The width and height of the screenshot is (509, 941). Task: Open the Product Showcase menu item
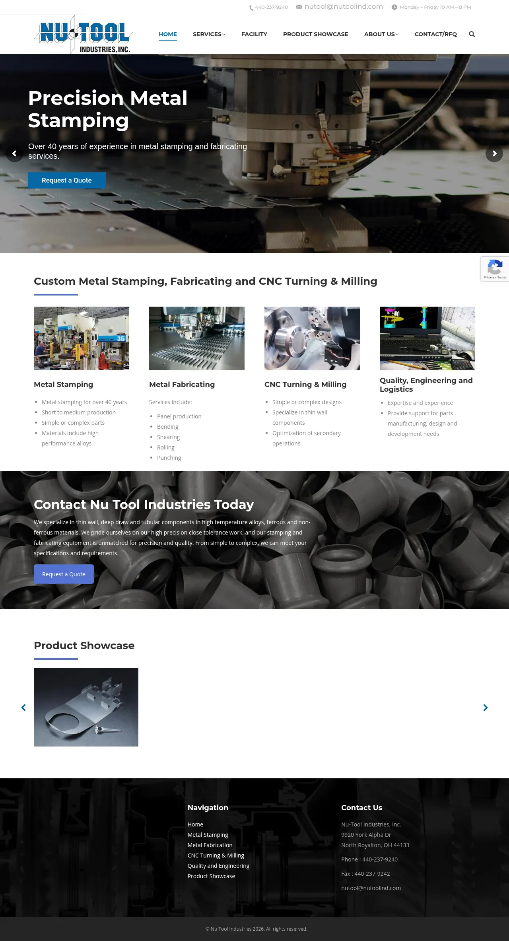[315, 34]
